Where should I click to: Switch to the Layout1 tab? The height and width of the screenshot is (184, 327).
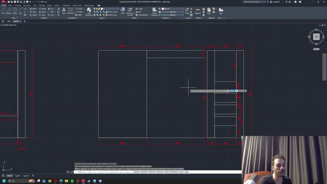tap(17, 176)
